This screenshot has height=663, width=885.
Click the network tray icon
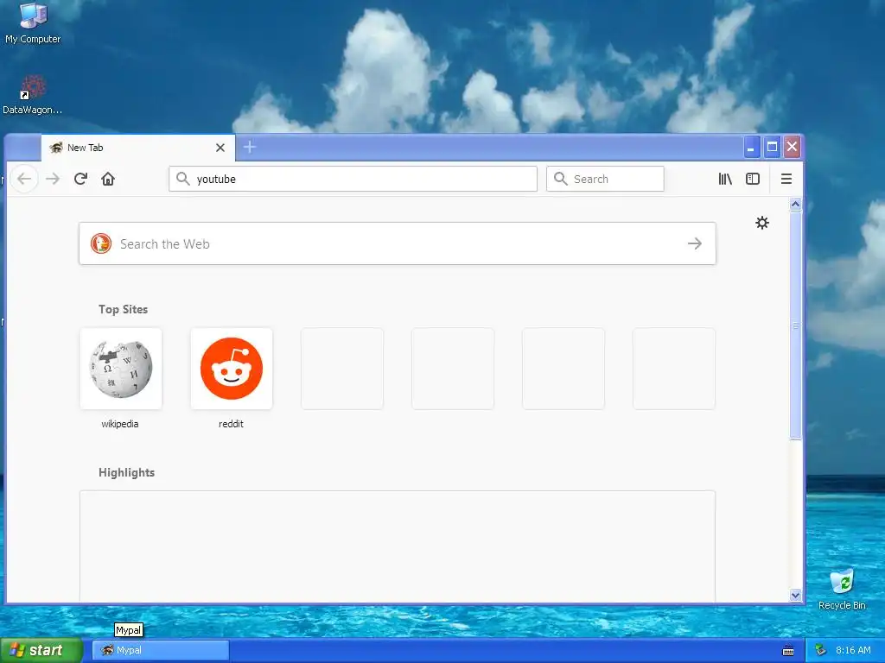(x=821, y=650)
